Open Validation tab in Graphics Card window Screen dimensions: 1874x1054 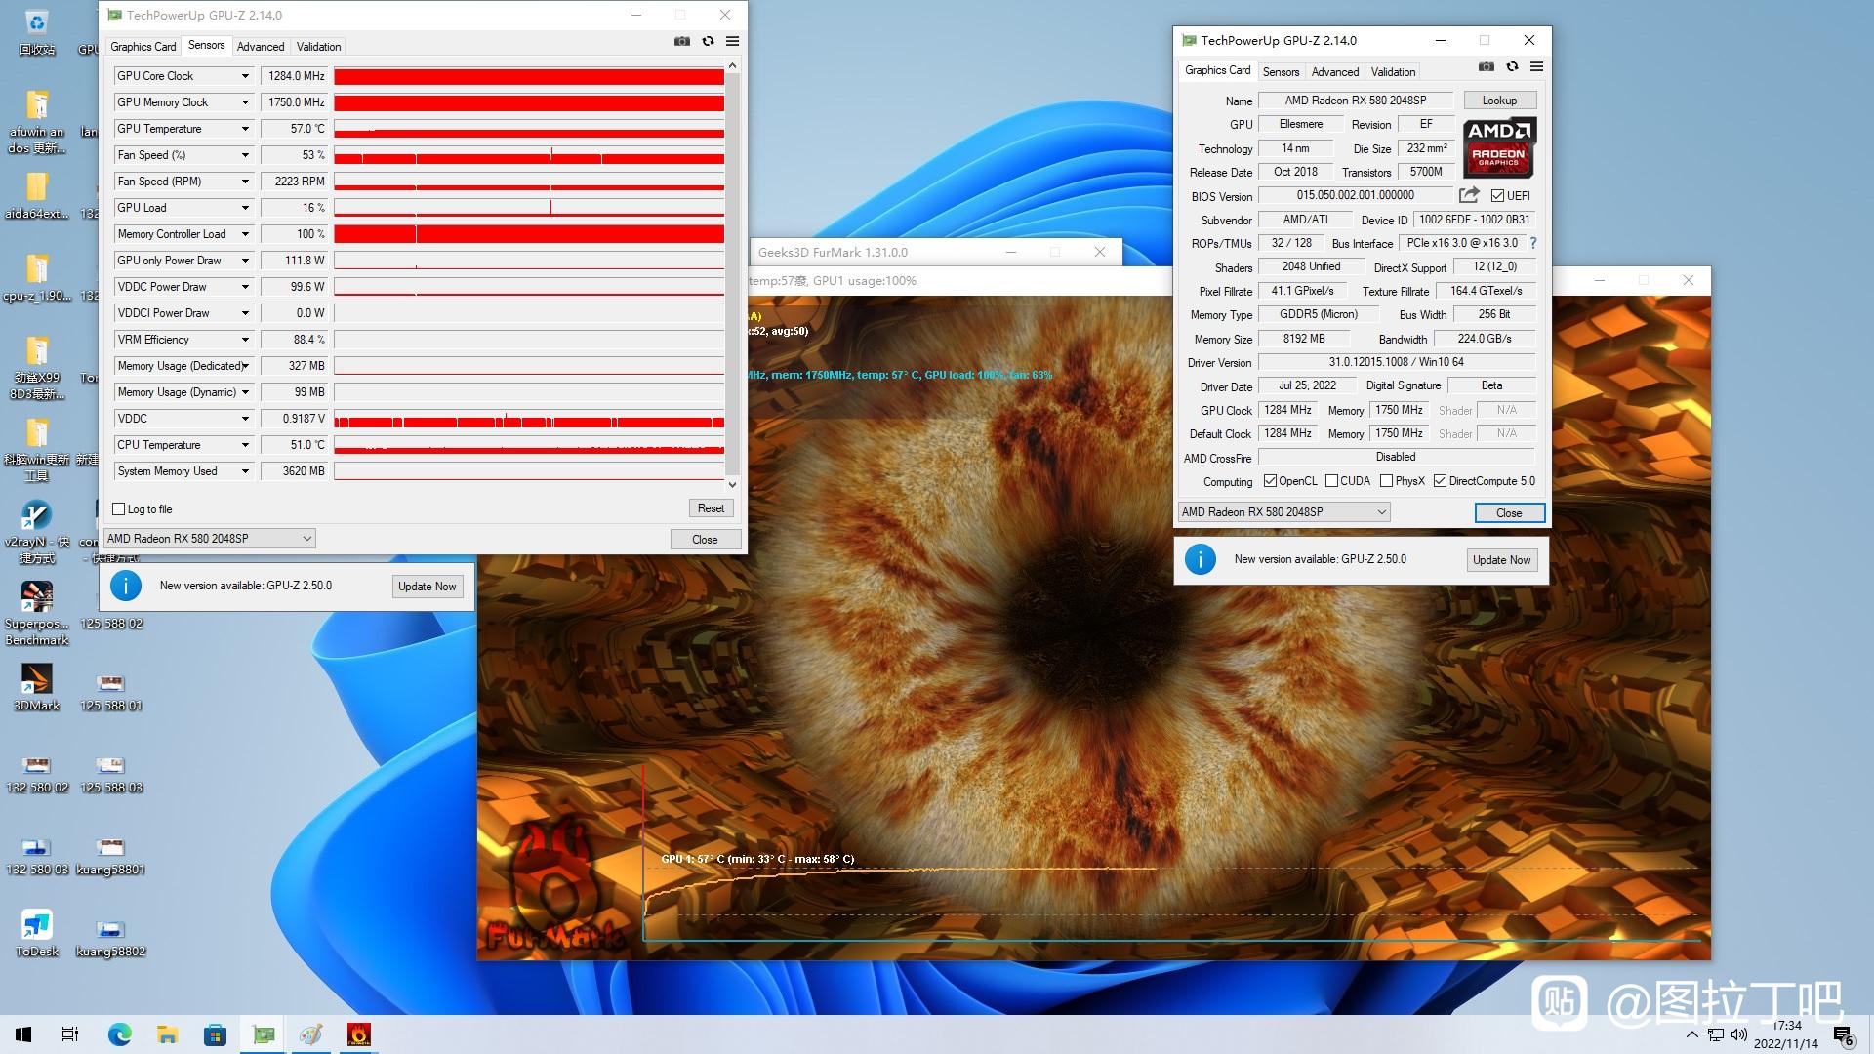[x=1393, y=72]
